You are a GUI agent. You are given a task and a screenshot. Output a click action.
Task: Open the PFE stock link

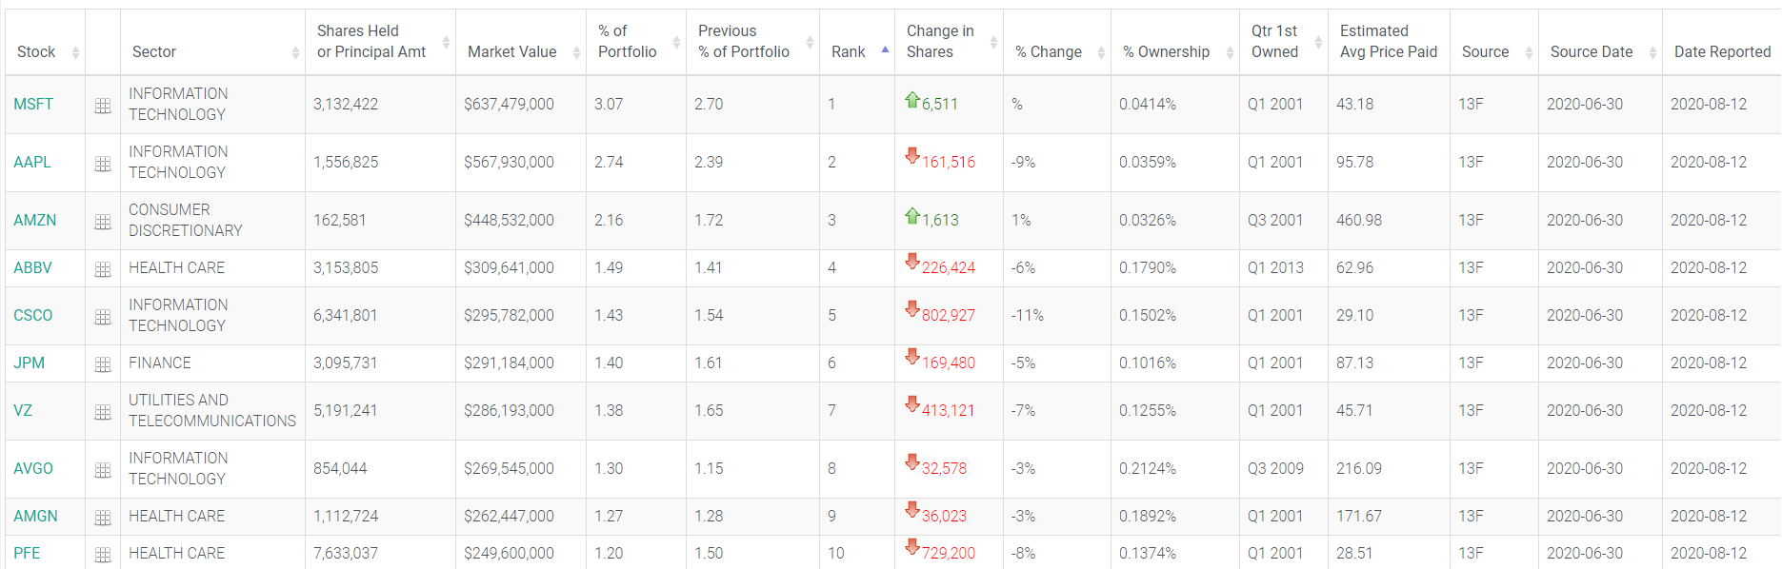click(x=27, y=554)
